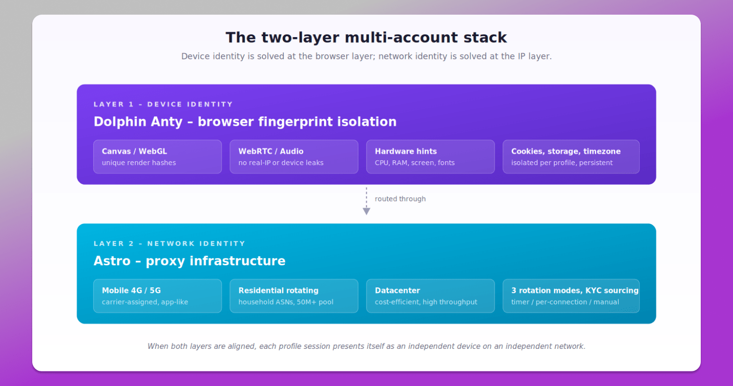Click the "Datacenter" card title
733x386 pixels.
[398, 291]
